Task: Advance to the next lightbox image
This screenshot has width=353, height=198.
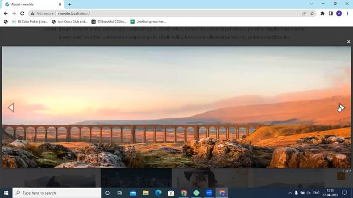Action: coord(341,108)
